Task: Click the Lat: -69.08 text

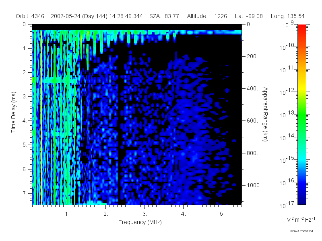Action: [x=249, y=16]
